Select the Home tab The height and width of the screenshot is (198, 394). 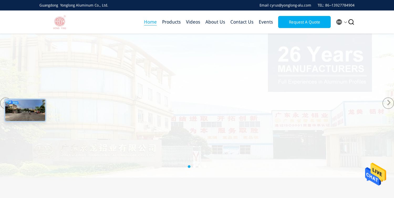pos(150,22)
